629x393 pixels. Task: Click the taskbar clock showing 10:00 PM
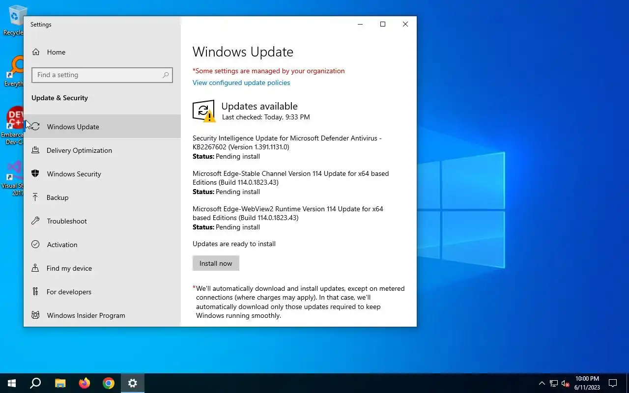(587, 383)
